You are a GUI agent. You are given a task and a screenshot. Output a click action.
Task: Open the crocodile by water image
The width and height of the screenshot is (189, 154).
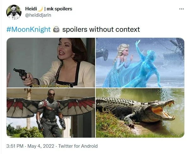[x=140, y=113]
